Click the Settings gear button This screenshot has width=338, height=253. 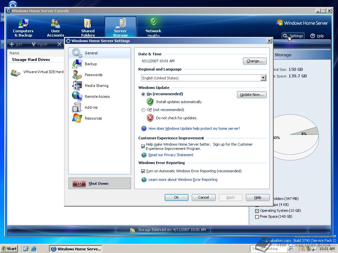293,36
